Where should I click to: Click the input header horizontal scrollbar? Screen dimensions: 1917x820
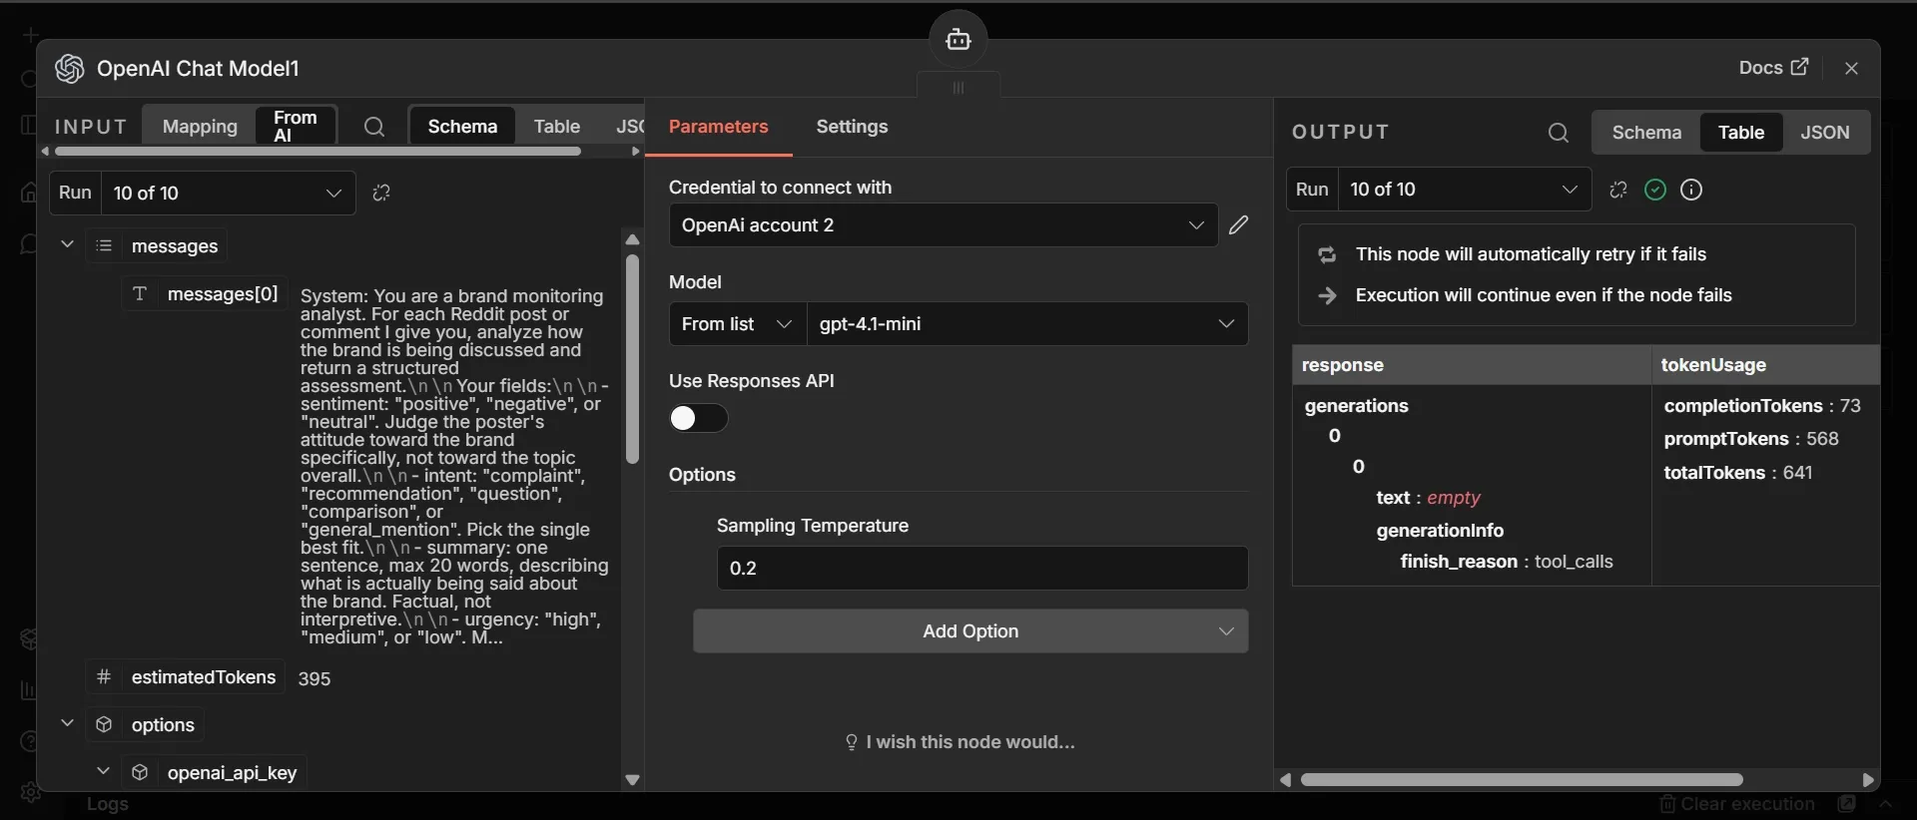point(318,152)
